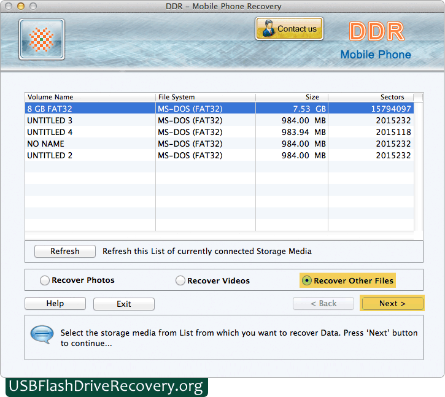The image size is (445, 397).
Task: Click the 2015118 sectors cell
Action: click(x=371, y=132)
